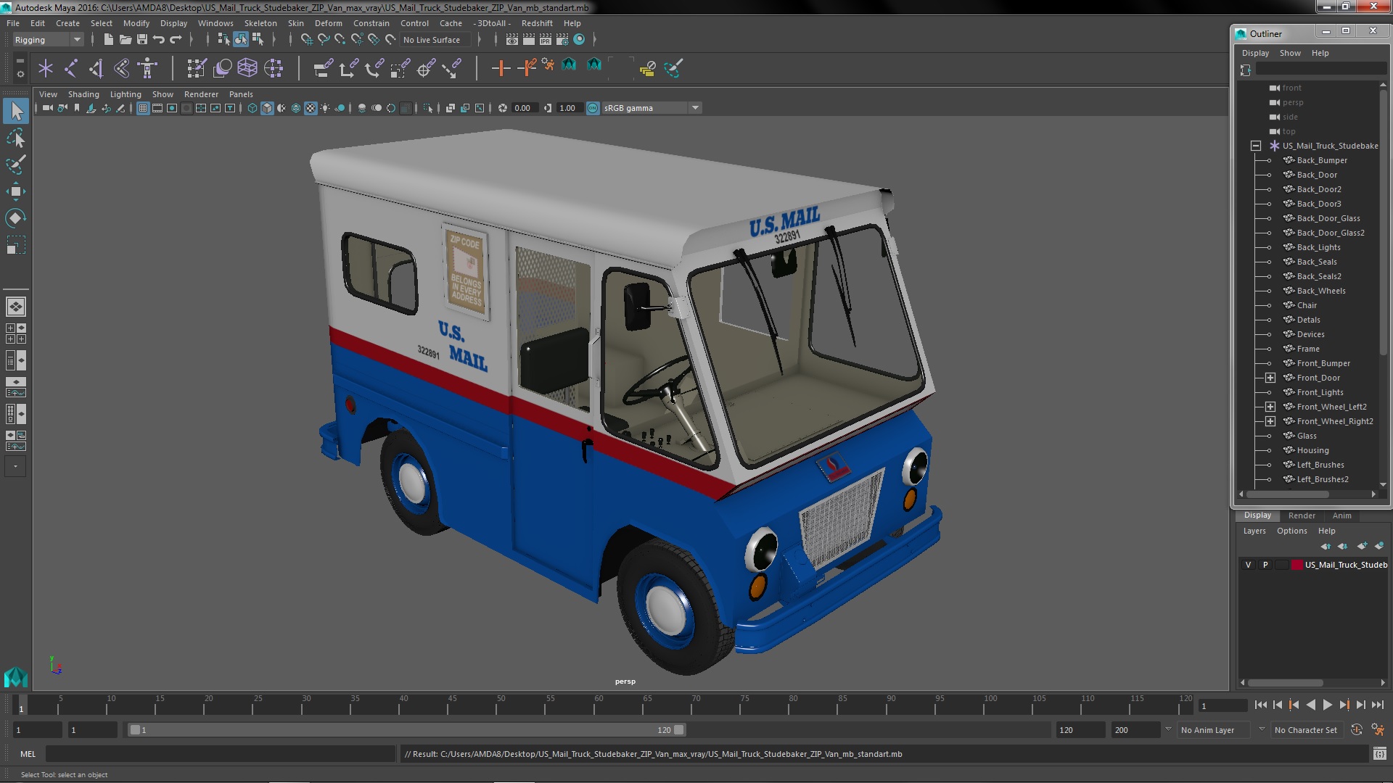Pick the Move tool in toolbox
The width and height of the screenshot is (1393, 783).
tap(16, 191)
